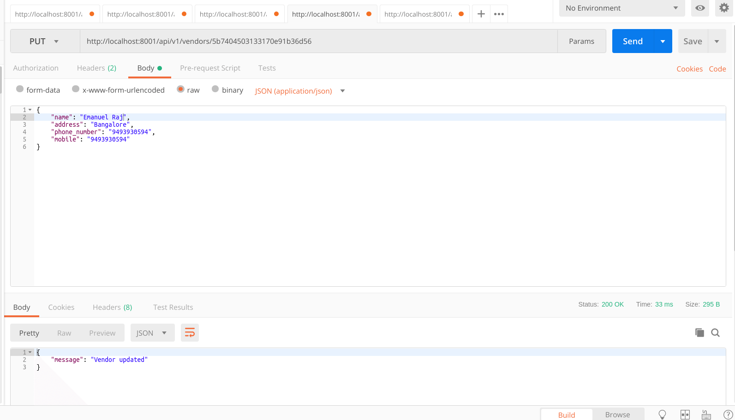Switch response view to Preview

click(x=102, y=333)
